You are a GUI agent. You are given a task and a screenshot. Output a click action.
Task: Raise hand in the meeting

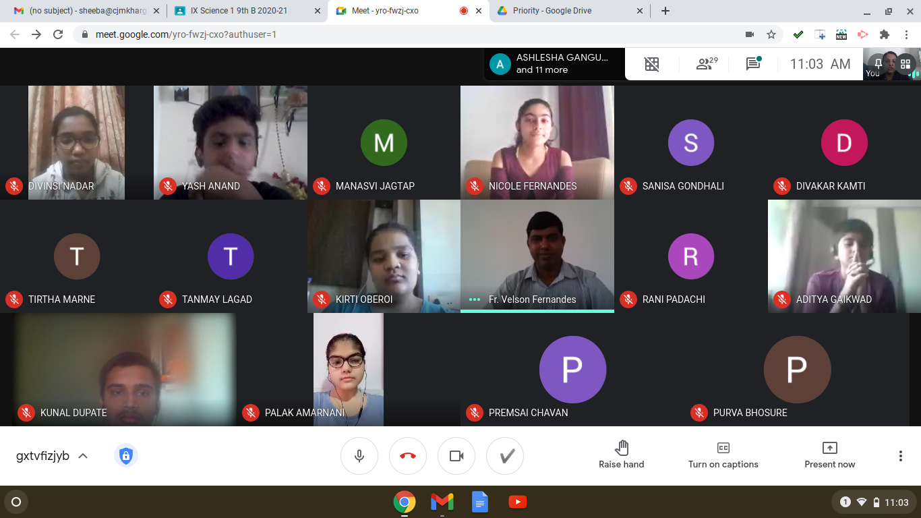pos(622,455)
